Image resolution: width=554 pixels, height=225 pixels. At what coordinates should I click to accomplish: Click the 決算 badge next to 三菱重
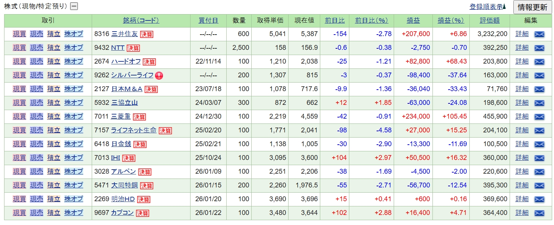pyautogui.click(x=139, y=117)
